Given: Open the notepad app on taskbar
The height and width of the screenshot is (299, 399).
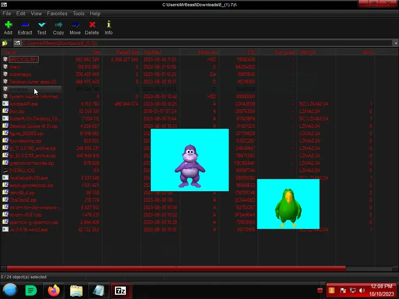Looking at the screenshot, I should click(99, 290).
